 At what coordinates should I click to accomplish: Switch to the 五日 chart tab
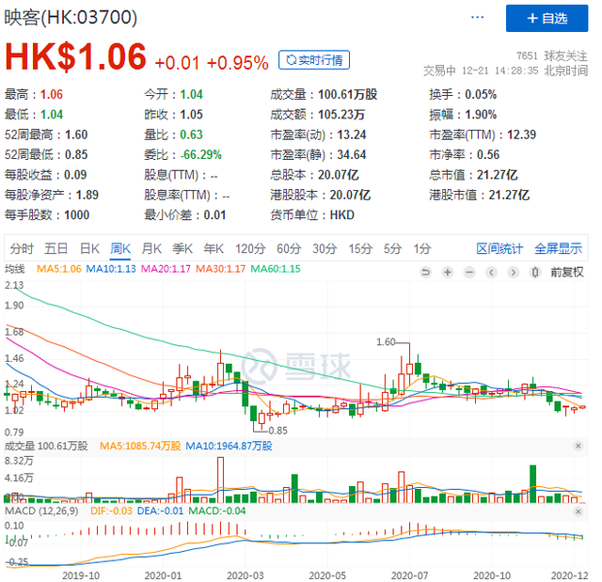[56, 248]
